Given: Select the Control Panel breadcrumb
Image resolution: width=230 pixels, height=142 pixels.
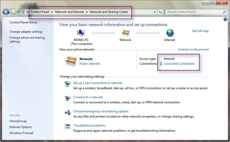Looking at the screenshot, I should [40, 12].
